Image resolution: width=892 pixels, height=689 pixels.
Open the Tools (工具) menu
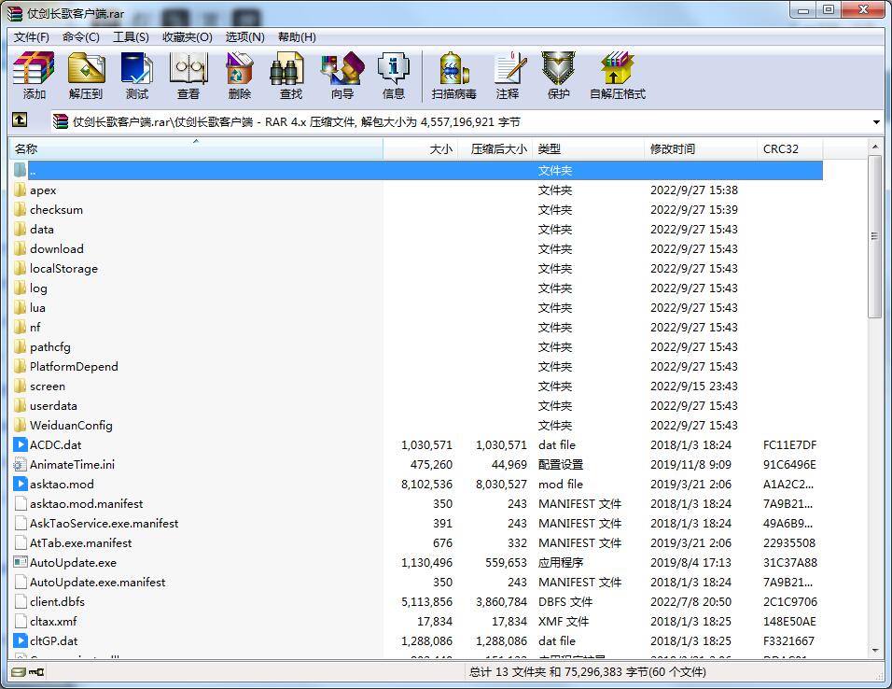click(x=131, y=37)
